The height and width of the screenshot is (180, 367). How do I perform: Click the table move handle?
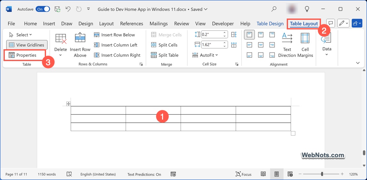[68, 104]
